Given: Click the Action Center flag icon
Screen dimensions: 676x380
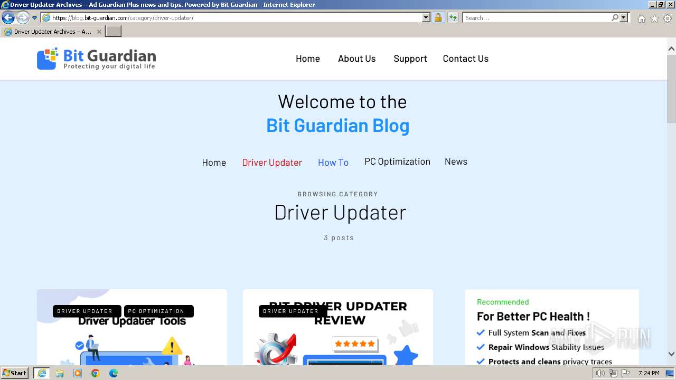Looking at the screenshot, I should [x=626, y=373].
